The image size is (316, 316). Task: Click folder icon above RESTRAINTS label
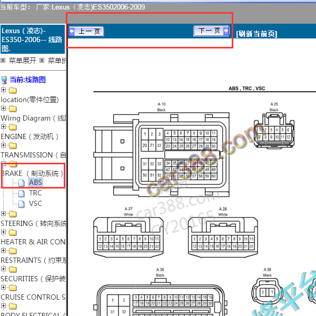13,251
